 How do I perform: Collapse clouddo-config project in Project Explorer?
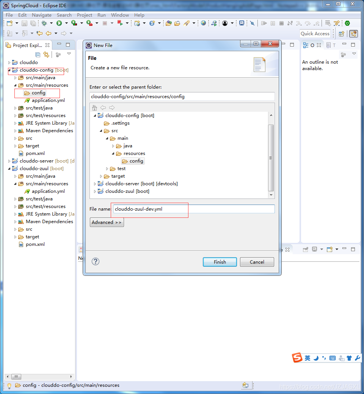pos(9,70)
